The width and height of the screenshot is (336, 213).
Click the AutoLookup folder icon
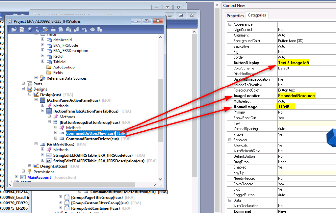(49, 67)
